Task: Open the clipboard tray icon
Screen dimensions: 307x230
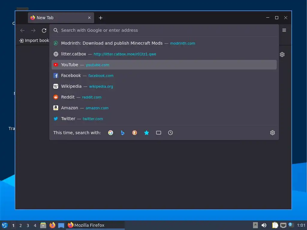Action: [275, 225]
